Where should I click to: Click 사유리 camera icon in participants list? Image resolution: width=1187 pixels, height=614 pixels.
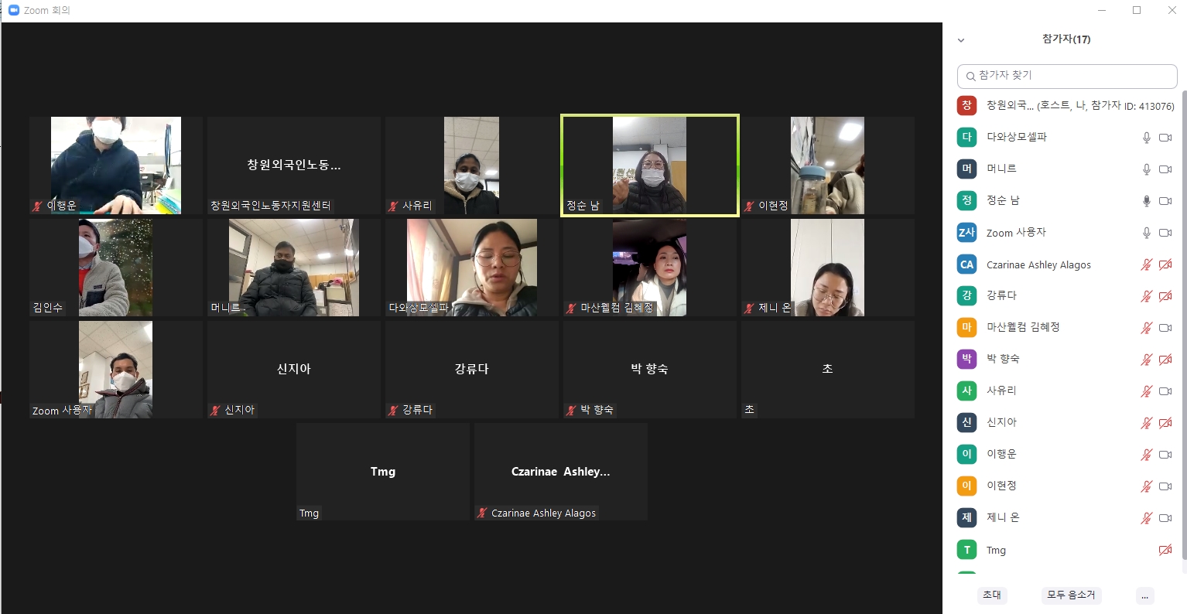click(1165, 391)
